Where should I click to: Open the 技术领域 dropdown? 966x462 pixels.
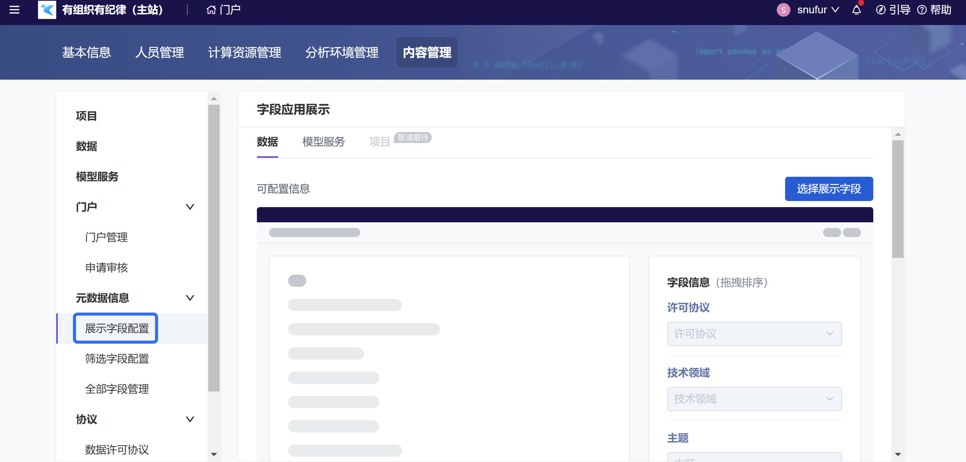coord(754,399)
